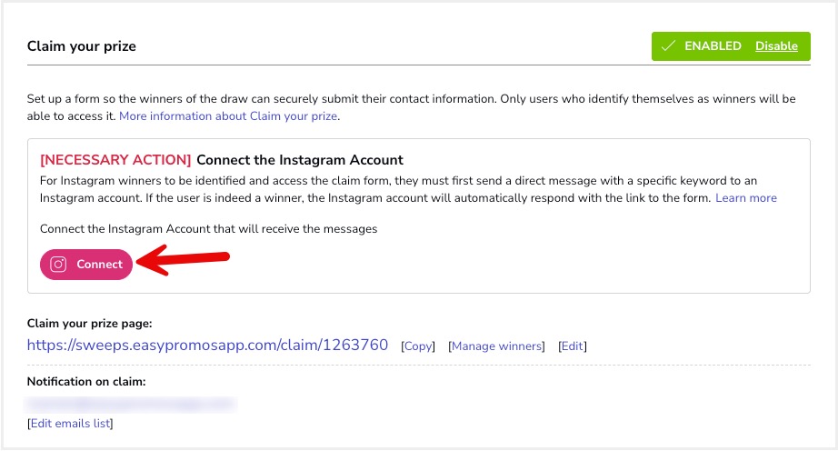
Task: Disable the Claim your prize feature
Action: (x=776, y=46)
